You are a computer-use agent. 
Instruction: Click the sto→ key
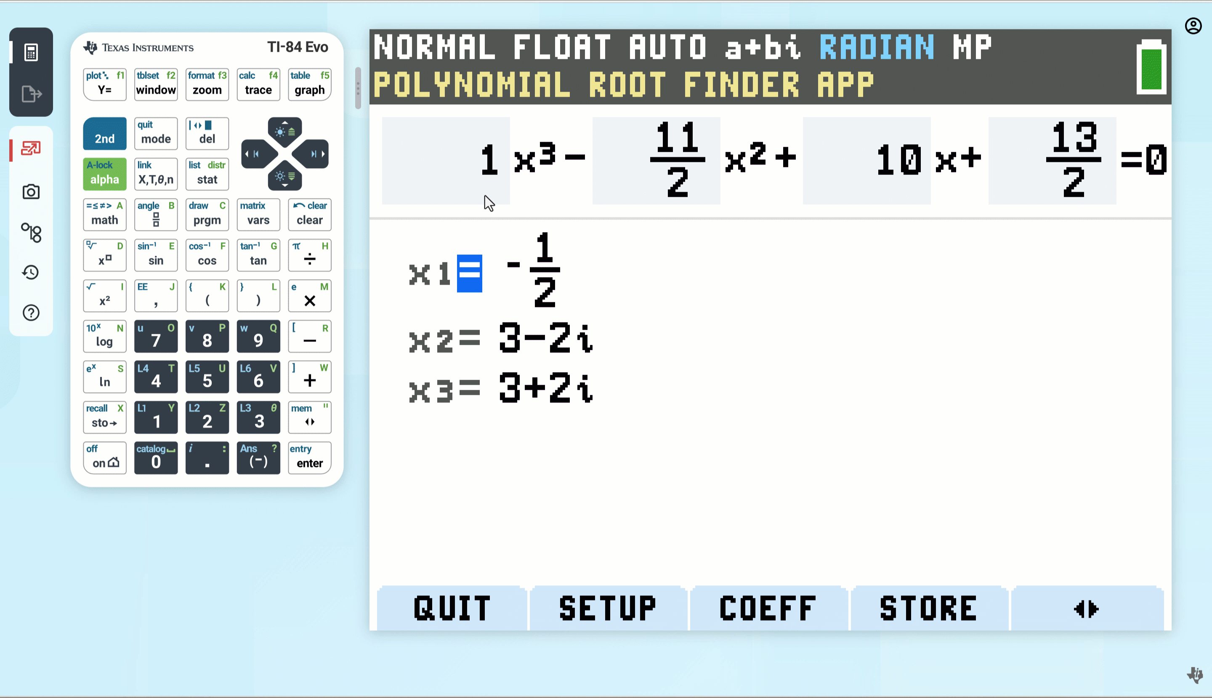105,417
